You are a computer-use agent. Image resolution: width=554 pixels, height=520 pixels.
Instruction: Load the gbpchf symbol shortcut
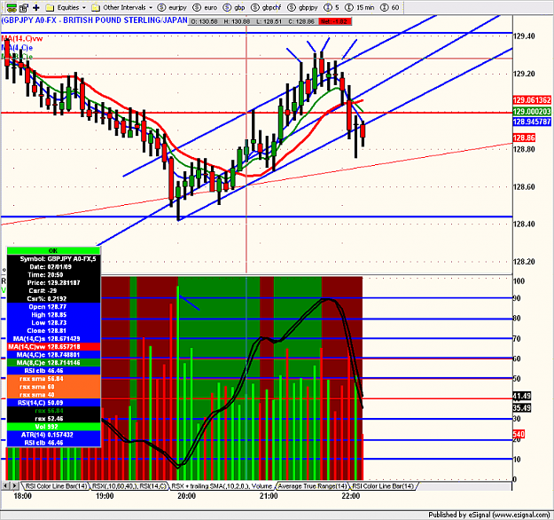266,7
